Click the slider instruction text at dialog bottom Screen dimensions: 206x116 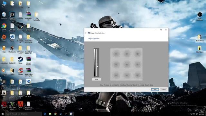pos(126,85)
